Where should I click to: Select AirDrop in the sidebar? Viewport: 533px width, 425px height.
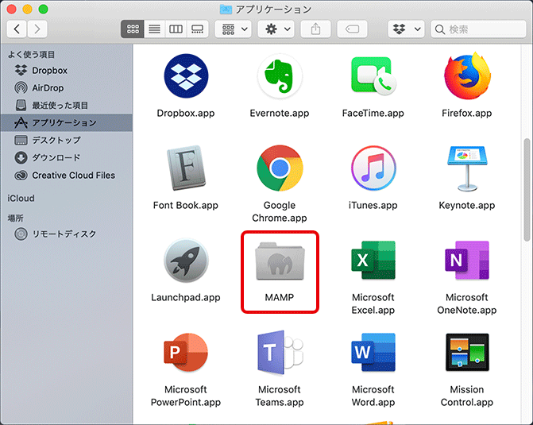[x=67, y=87]
